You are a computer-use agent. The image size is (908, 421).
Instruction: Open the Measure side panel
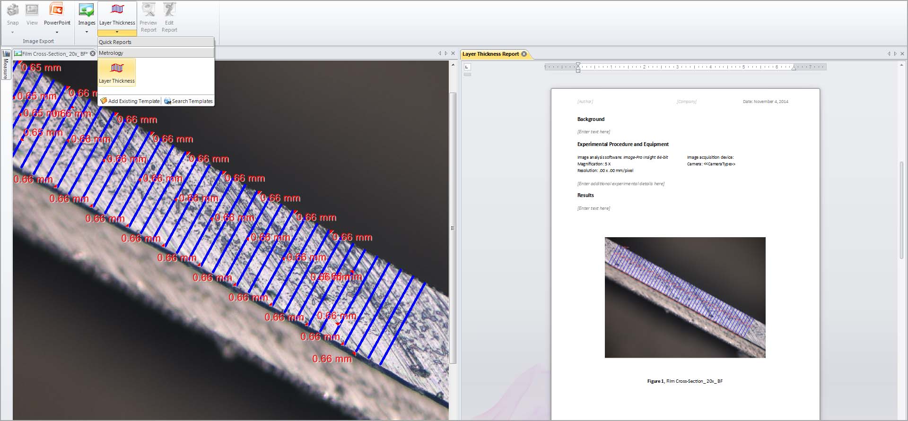click(x=6, y=65)
